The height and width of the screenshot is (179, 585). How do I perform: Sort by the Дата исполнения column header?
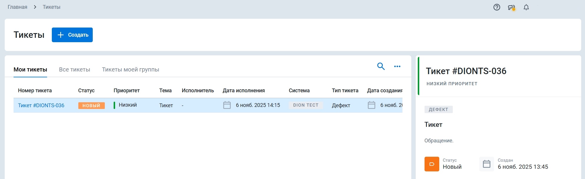(243, 91)
